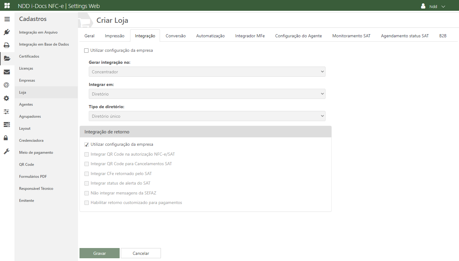Open the Monitoramento SAT tab

[351, 36]
